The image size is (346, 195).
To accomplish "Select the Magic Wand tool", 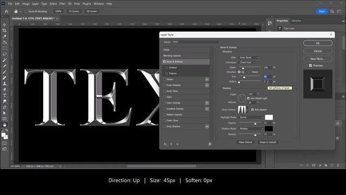I will [4, 60].
